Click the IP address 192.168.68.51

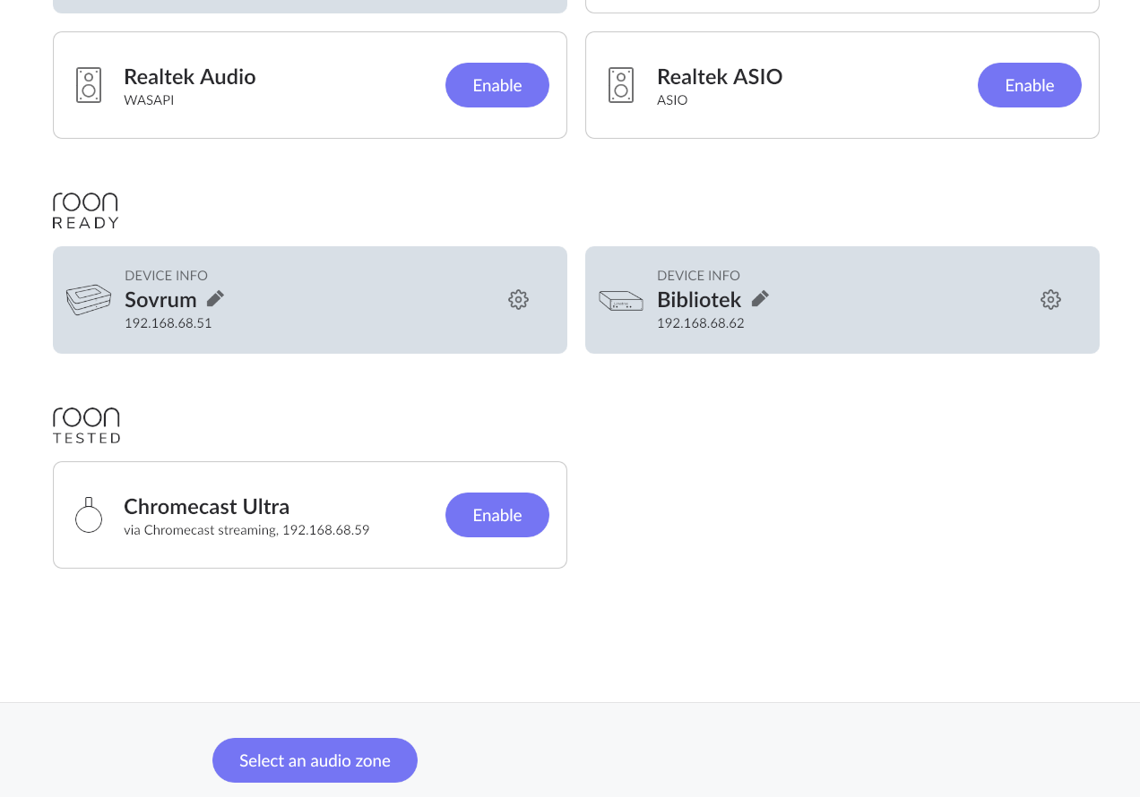(x=168, y=323)
